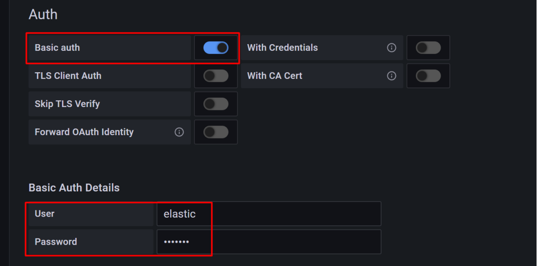Select the Password field label
The width and height of the screenshot is (537, 266).
[56, 242]
